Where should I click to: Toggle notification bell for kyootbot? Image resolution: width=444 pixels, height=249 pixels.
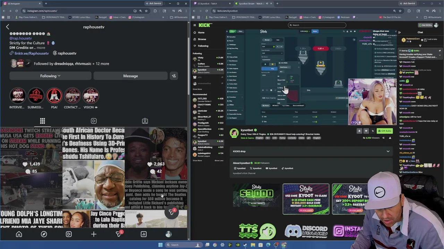pos(359,131)
